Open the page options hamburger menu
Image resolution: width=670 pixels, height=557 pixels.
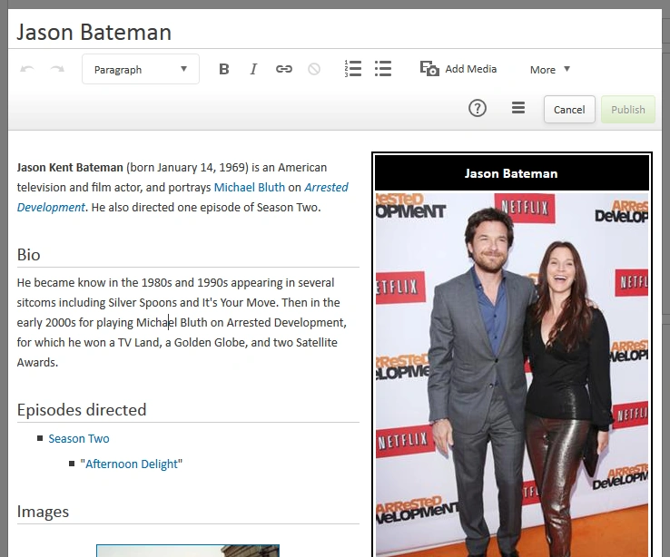518,108
